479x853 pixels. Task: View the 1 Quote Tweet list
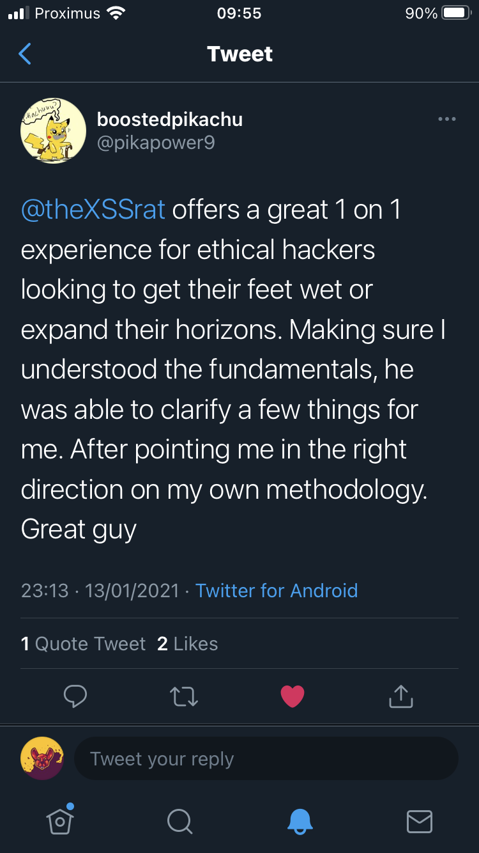[84, 644]
